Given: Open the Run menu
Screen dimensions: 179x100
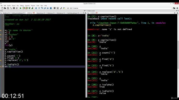Looking at the screenshot, I should pyautogui.click(x=18, y=6).
